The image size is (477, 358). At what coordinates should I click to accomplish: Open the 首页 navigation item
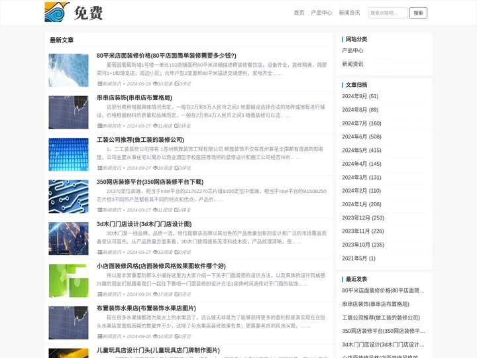pos(299,13)
